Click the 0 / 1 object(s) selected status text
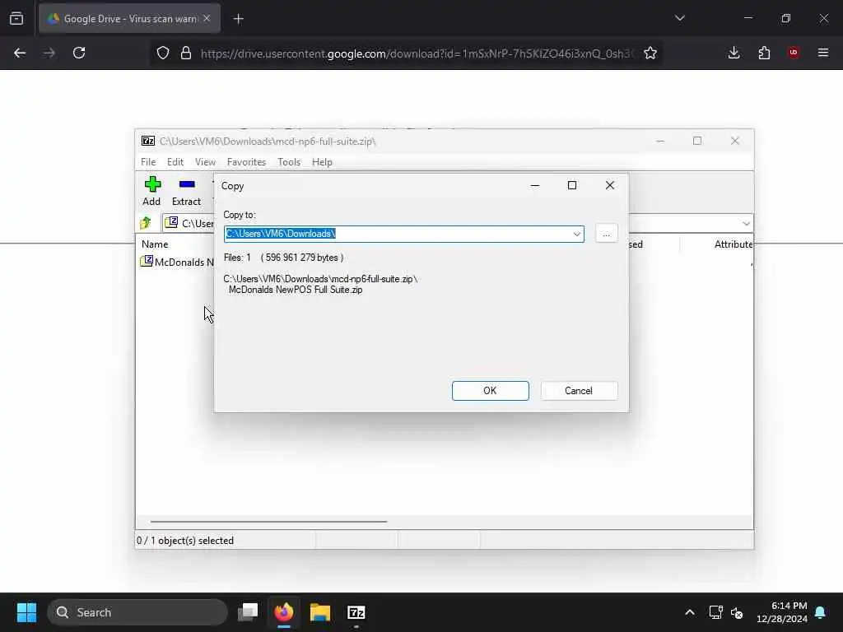Viewport: 843px width, 632px height. point(185,541)
